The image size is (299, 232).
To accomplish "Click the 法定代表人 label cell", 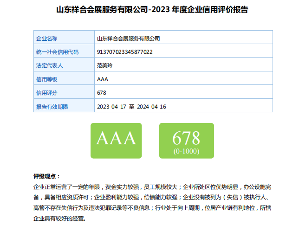I will pyautogui.click(x=64, y=64).
